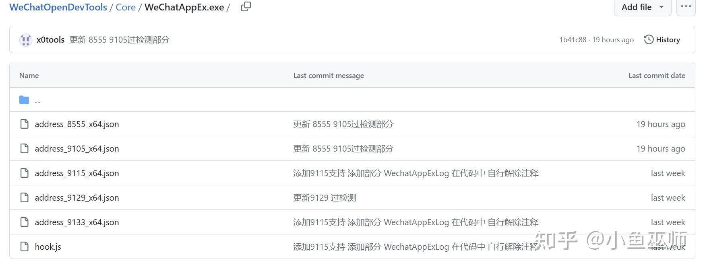Click 'last week' date for address_9115_x64.json
Viewport: 705px width, 269px height.
668,173
